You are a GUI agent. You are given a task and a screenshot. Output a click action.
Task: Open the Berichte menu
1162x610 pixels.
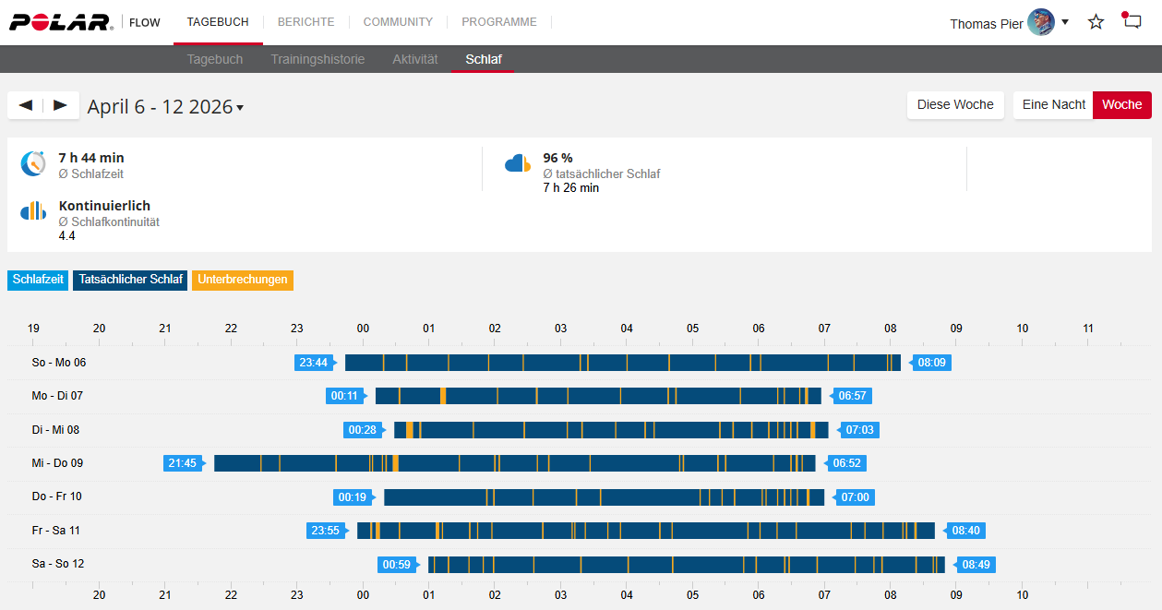pyautogui.click(x=305, y=22)
